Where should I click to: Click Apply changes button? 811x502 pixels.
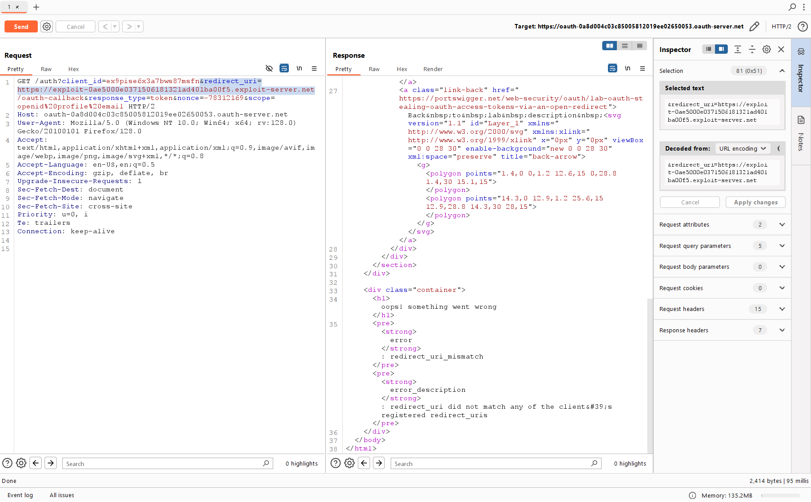coord(755,202)
